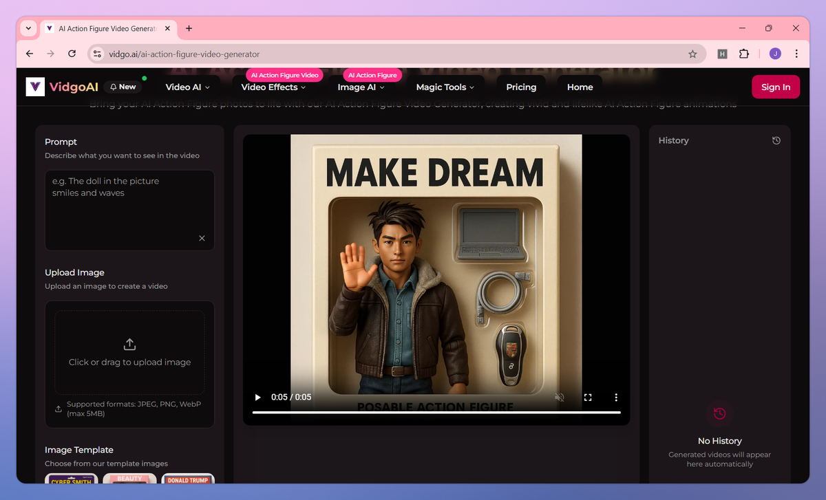Screen dimensions: 826x500
Task: Focus the prompt text area
Action: [x=129, y=210]
